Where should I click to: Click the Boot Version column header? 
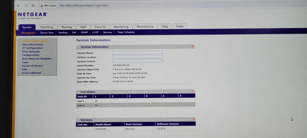[x=140, y=124]
